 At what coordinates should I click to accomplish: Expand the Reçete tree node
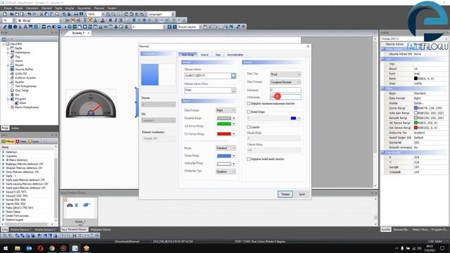pyautogui.click(x=8, y=65)
